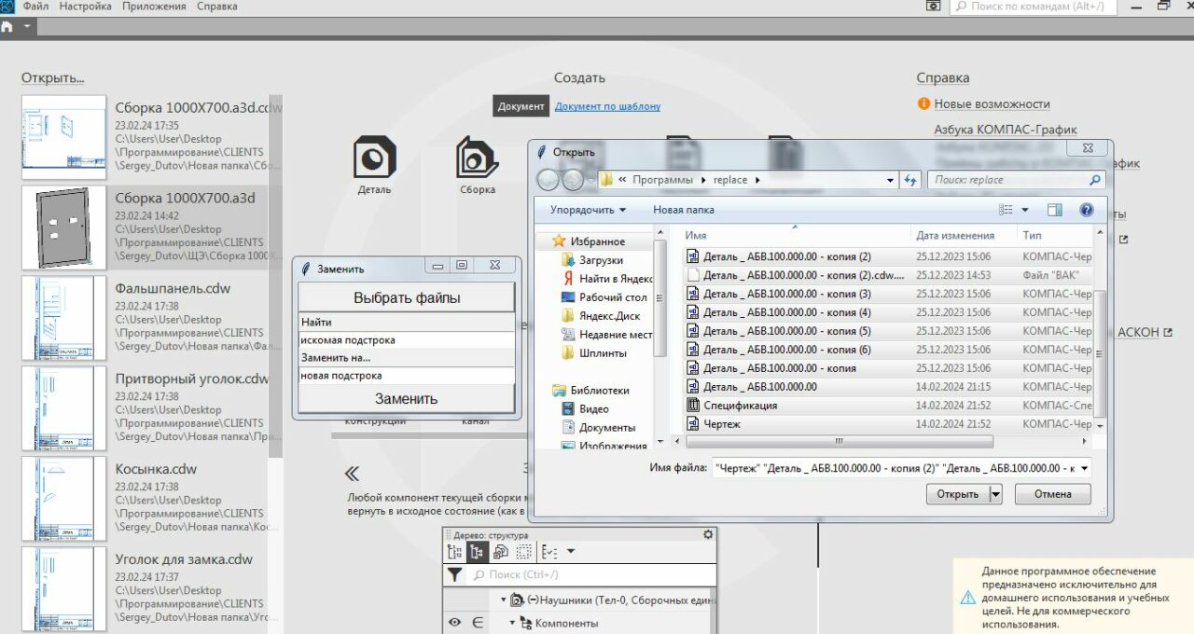
Task: Click the forward navigation arrow in Открыть dialog
Action: pos(573,180)
